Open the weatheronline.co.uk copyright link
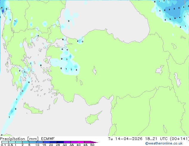This screenshot has width=189, height=146. (164, 143)
